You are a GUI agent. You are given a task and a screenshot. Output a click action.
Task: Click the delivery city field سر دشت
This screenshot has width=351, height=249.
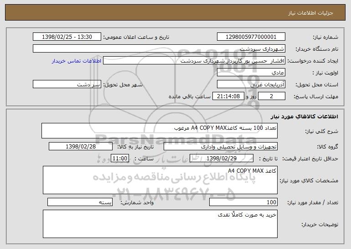click(67, 85)
